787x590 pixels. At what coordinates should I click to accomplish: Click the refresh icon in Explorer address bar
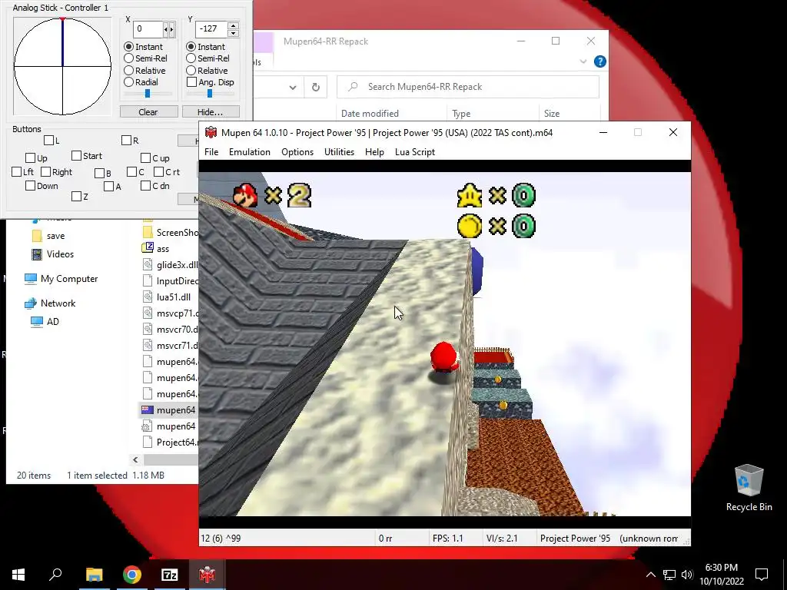pyautogui.click(x=316, y=88)
